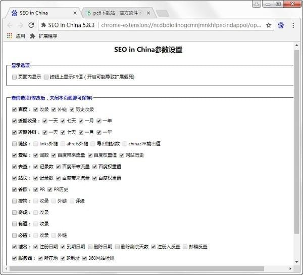The width and height of the screenshot is (303, 275).
Task: Reload the page with the refresh icon
Action: [x=31, y=25]
